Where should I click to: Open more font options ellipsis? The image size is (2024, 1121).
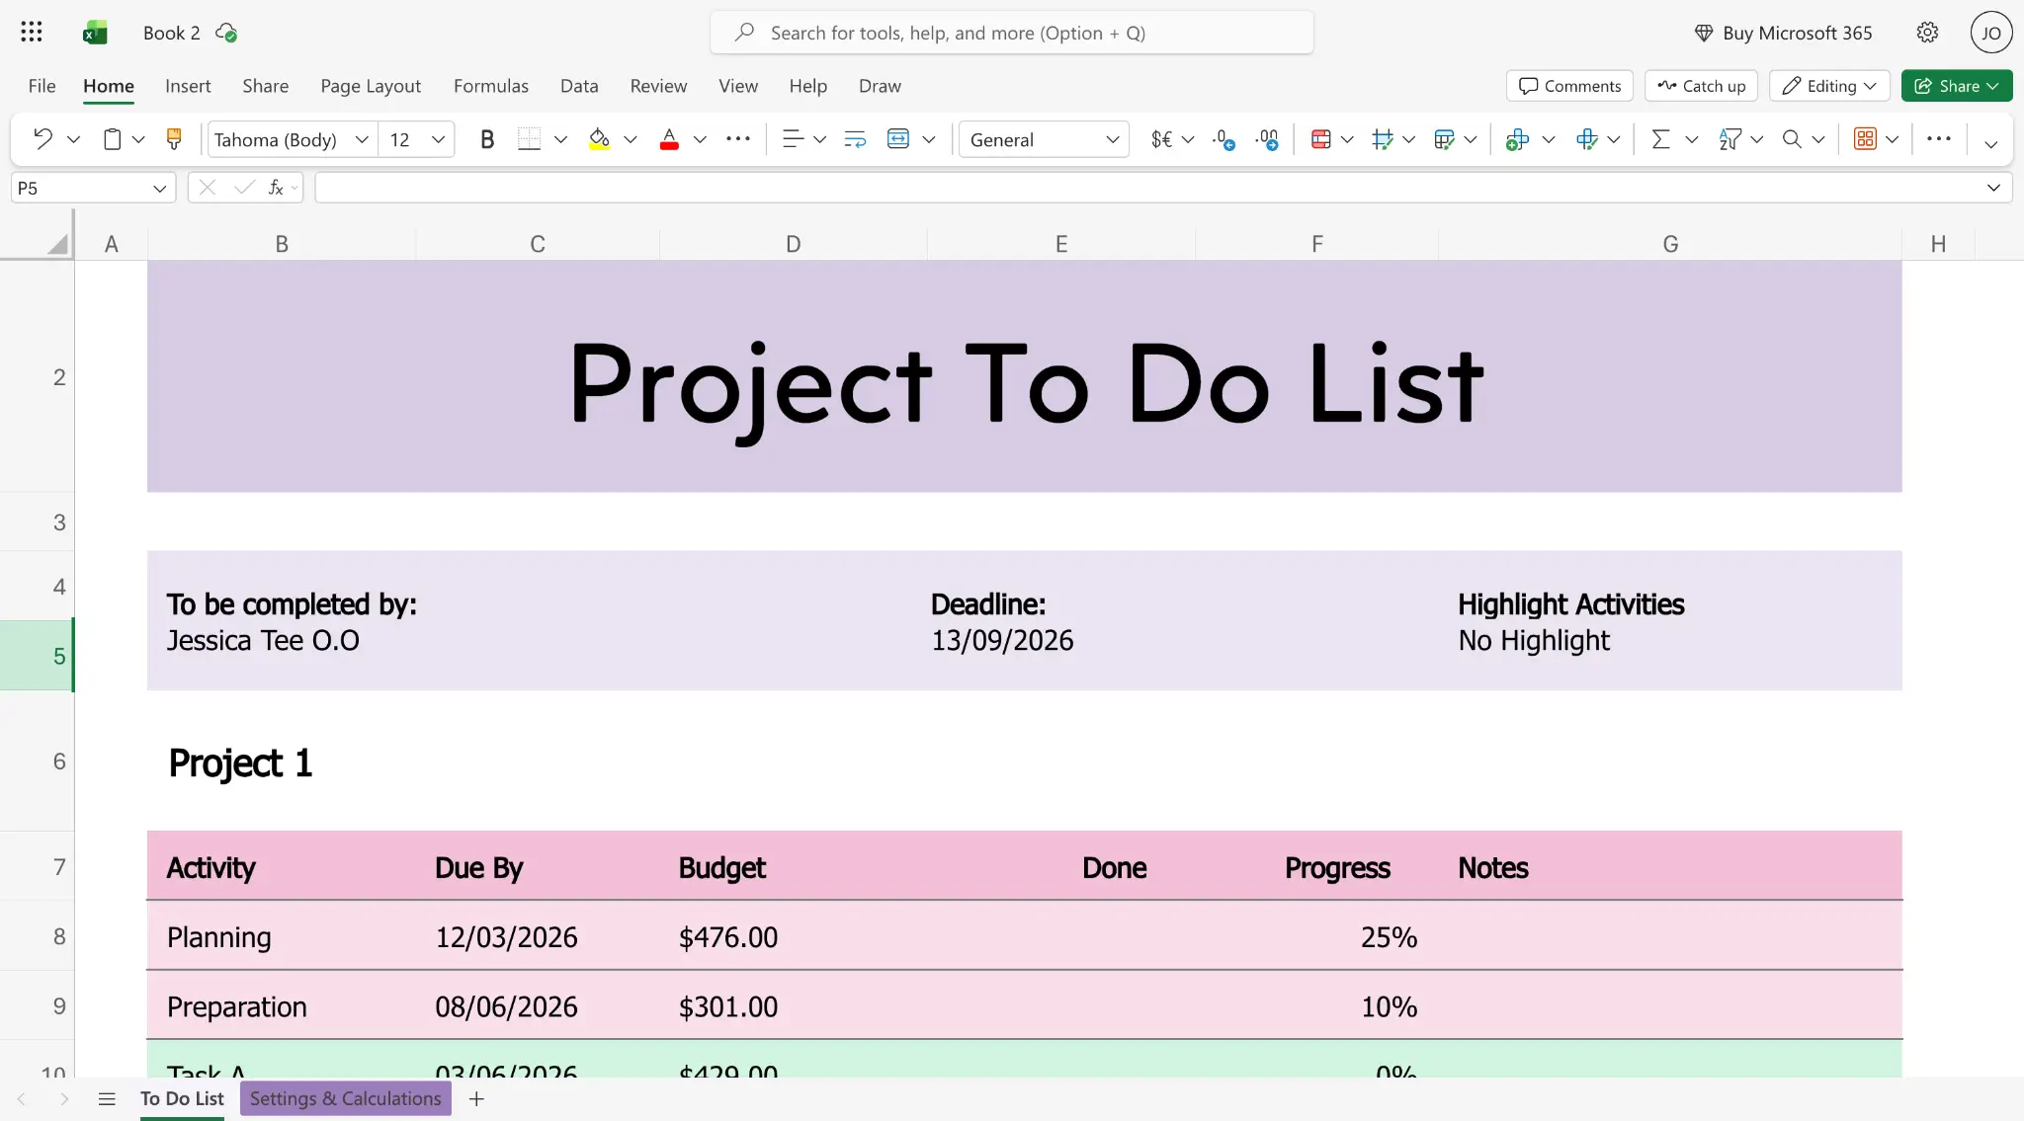(x=738, y=139)
